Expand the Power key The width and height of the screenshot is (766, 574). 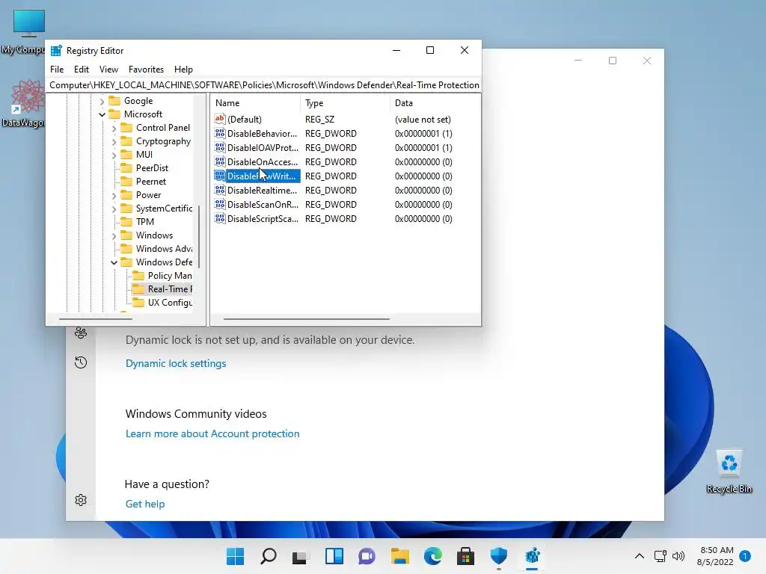(114, 195)
